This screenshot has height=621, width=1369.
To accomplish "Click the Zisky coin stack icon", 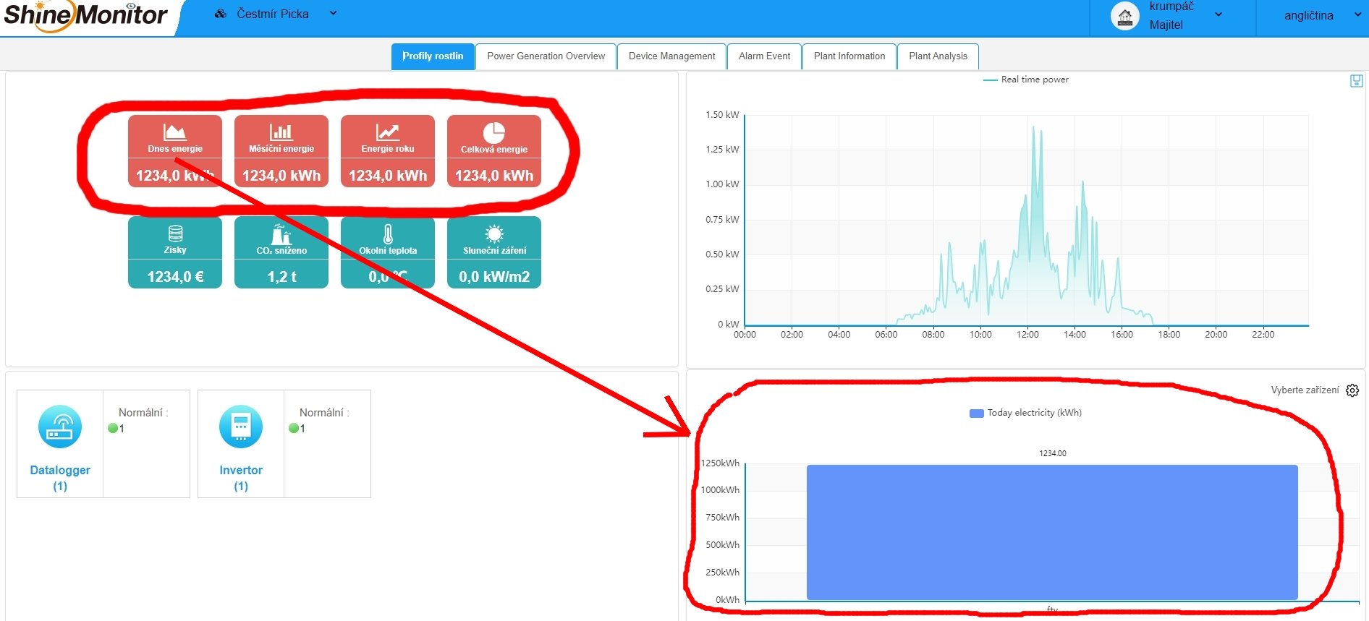I will coord(175,234).
